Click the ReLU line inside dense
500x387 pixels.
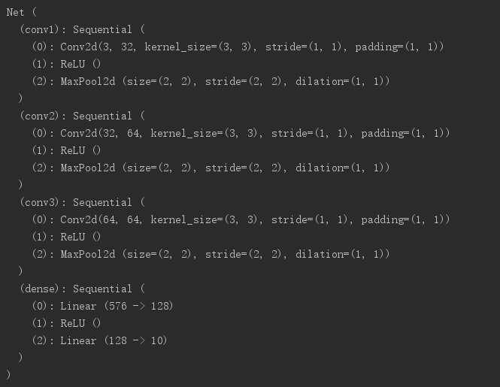coord(66,323)
